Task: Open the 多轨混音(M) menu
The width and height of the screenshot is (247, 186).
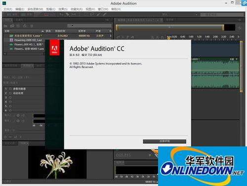Action: [x=35, y=9]
